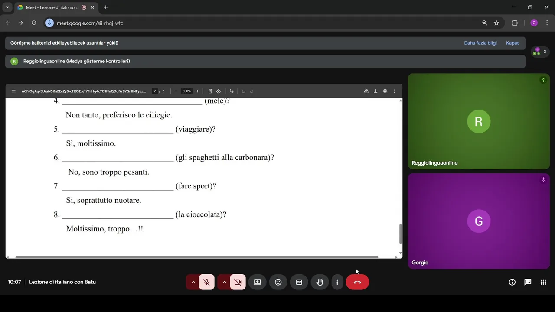This screenshot has width=555, height=312.
Task: Select the Reggiolinguaonline participant tile
Action: 479,121
